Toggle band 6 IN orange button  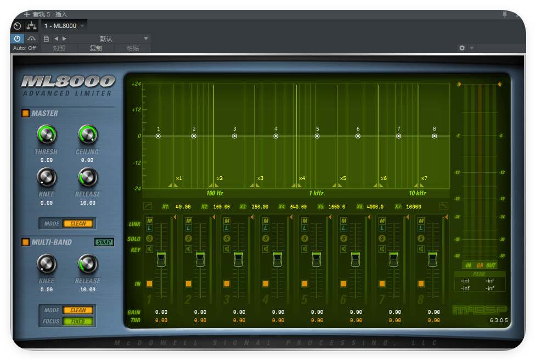coord(343,284)
